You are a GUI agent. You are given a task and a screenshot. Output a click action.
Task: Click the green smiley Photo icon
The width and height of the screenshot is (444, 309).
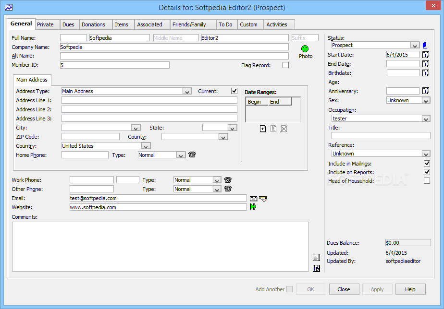coord(305,48)
